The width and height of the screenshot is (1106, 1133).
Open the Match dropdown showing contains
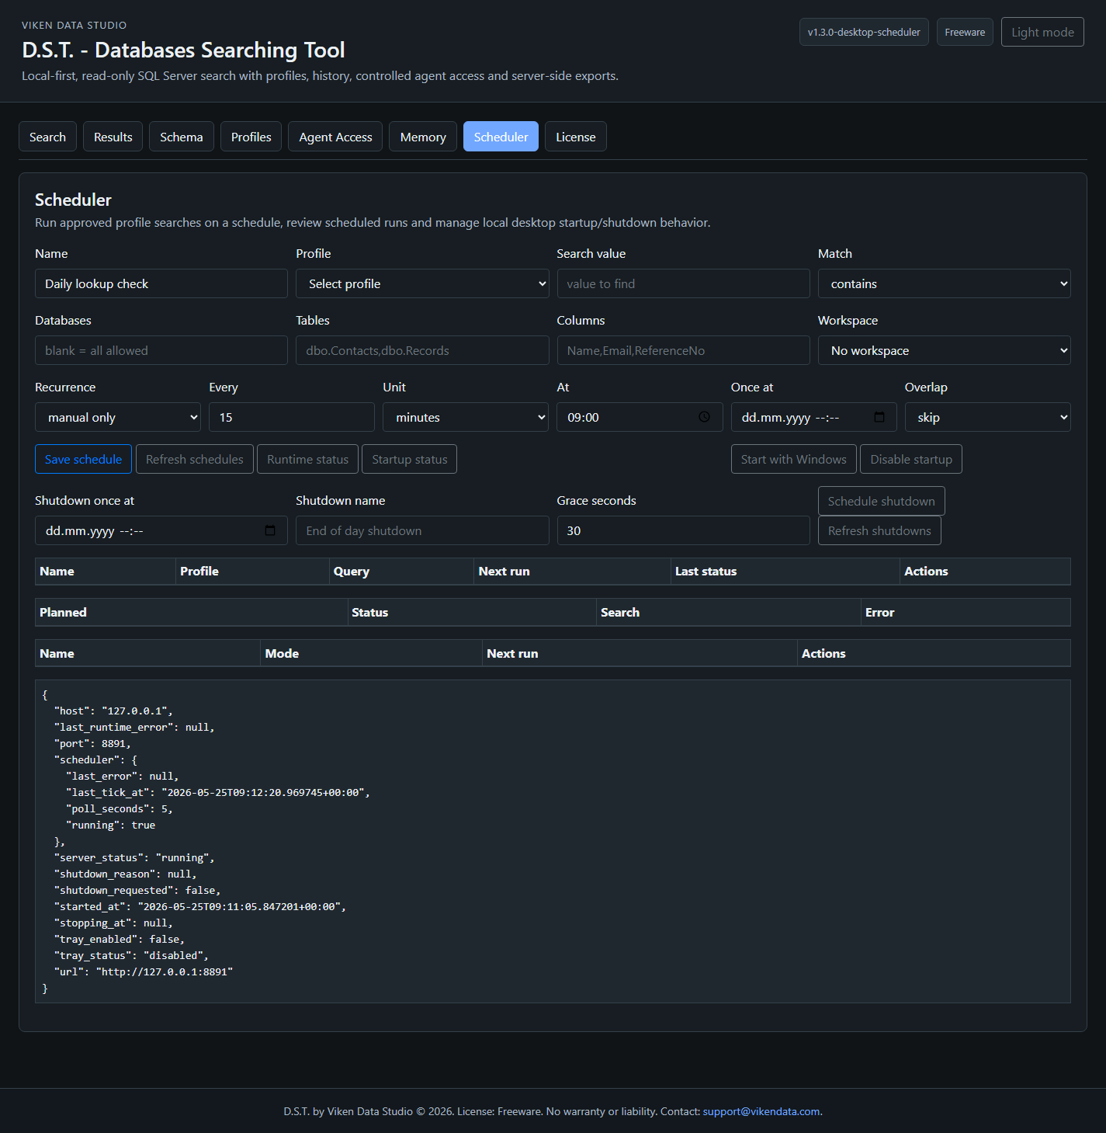point(944,283)
